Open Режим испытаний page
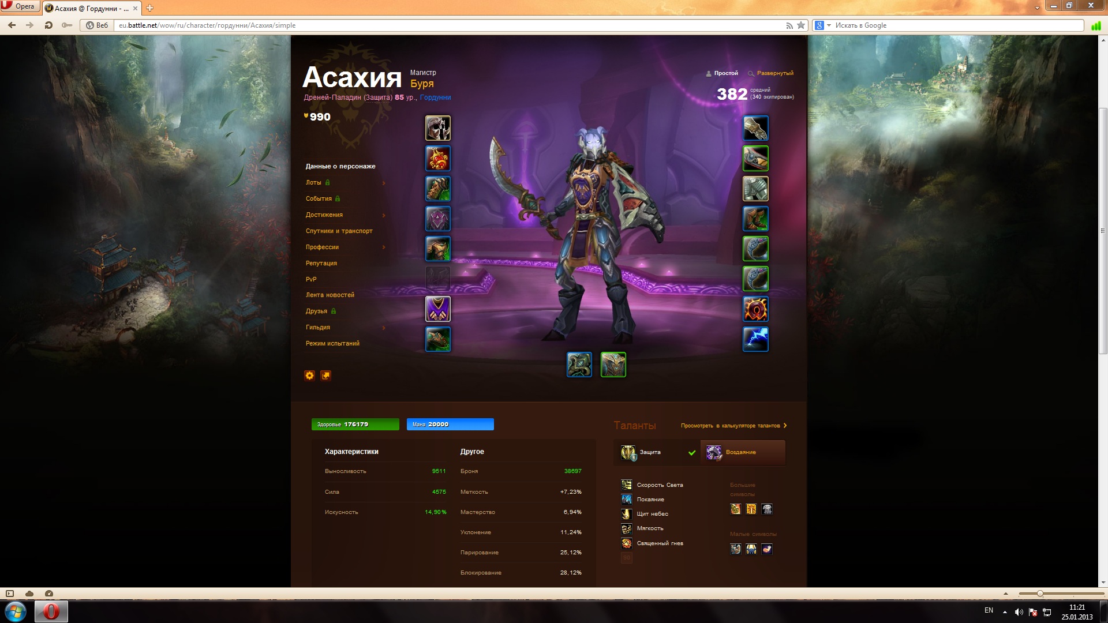Screen dimensions: 1108x623 (332, 343)
